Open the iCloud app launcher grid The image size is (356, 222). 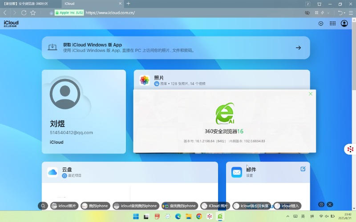332,24
